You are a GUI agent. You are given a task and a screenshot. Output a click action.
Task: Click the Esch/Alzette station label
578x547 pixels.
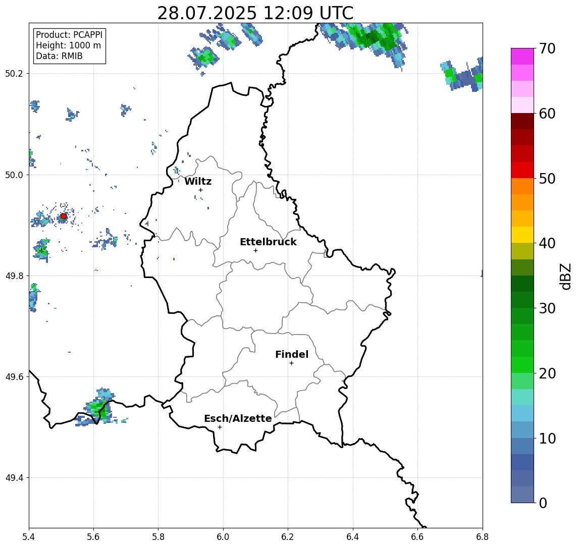pos(238,418)
